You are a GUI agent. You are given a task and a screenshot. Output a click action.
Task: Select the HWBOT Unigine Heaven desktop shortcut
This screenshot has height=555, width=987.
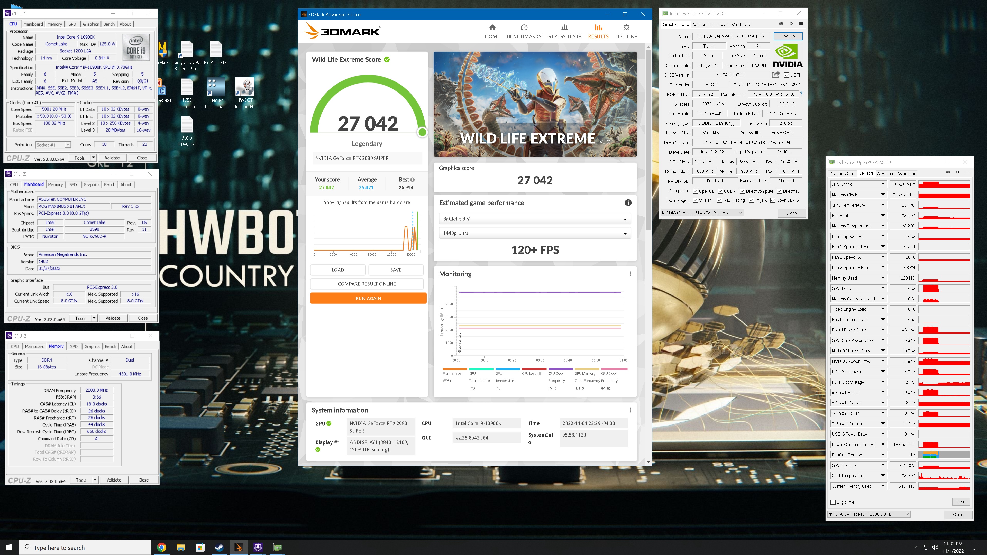[244, 94]
